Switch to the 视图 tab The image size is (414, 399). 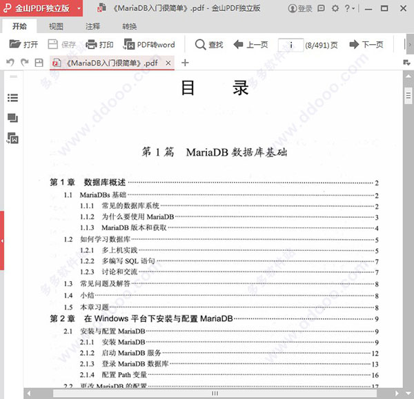56,26
